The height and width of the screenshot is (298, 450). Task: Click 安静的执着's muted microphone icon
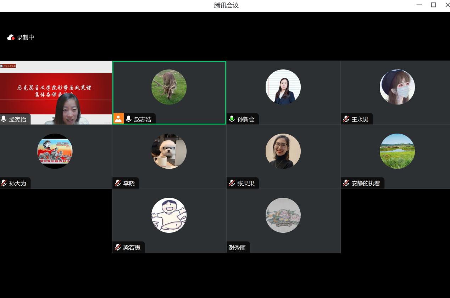(346, 183)
